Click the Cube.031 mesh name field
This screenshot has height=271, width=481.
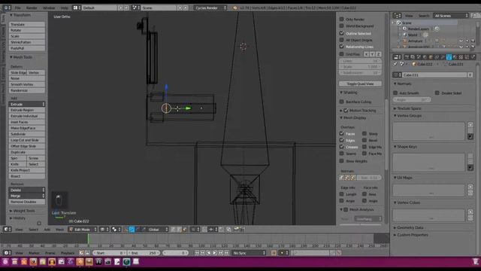point(435,75)
